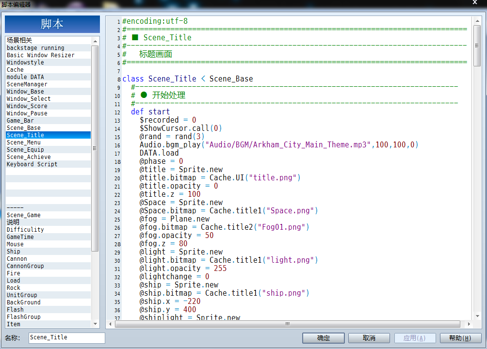Click the code editor vertical scrollbar thumb
The height and width of the screenshot is (349, 487).
(477, 46)
